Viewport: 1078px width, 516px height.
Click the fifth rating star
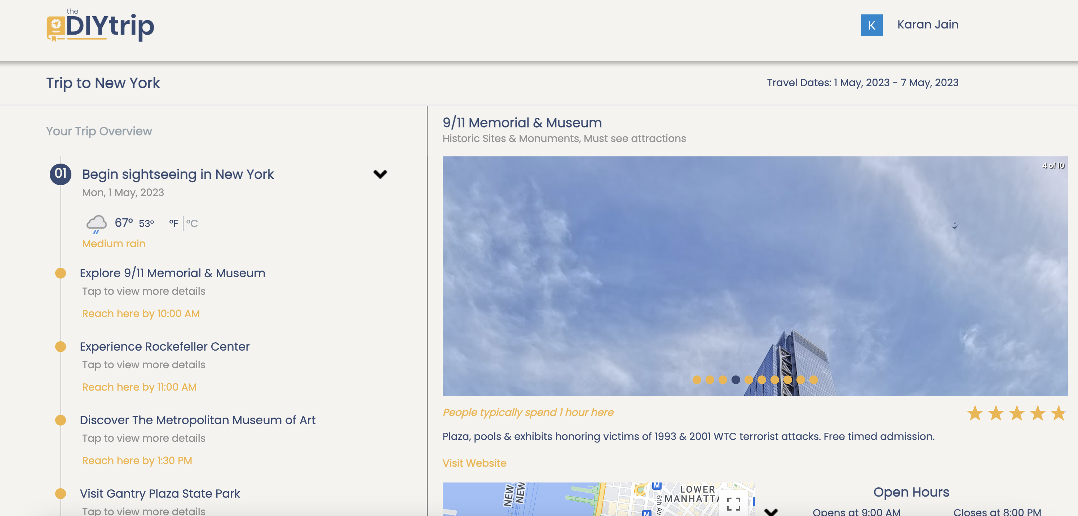[x=1058, y=413]
